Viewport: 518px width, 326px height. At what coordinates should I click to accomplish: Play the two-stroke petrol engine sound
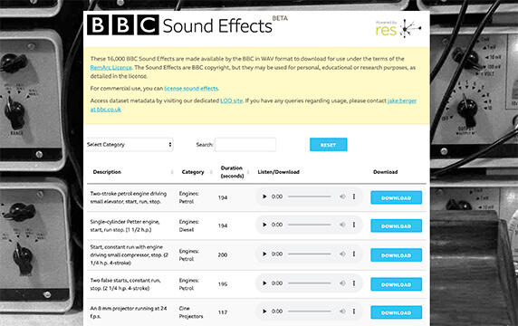pos(264,197)
